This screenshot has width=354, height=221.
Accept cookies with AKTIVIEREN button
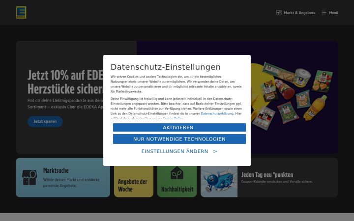(179, 127)
